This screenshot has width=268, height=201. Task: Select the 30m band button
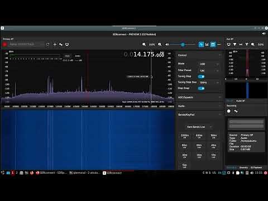pos(185,156)
